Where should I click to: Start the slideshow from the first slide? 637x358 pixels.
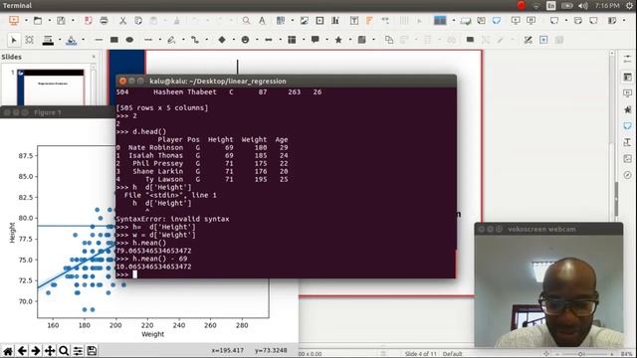pos(14,20)
